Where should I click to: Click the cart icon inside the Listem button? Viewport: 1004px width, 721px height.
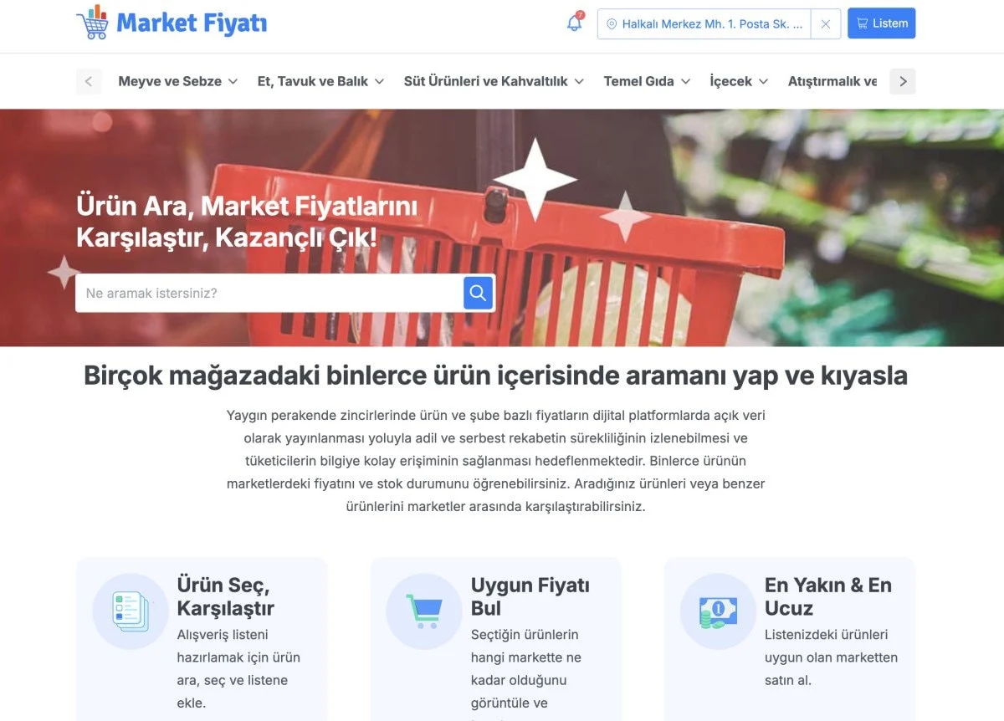[x=863, y=23]
